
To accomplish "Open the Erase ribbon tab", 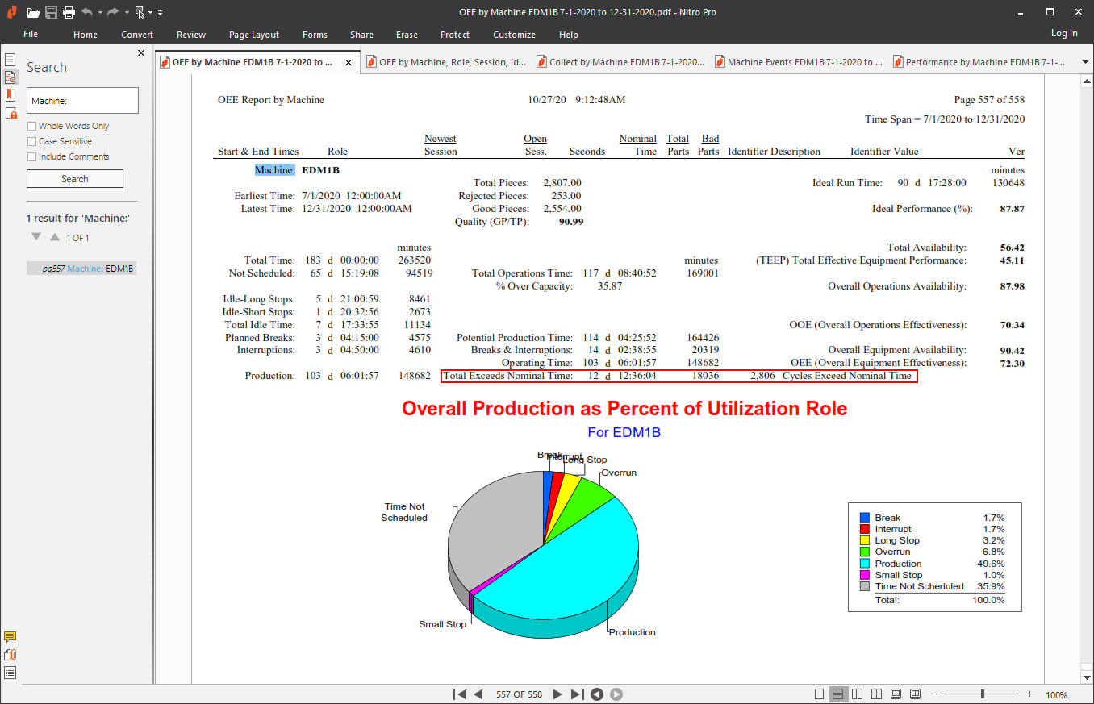I will (x=407, y=35).
